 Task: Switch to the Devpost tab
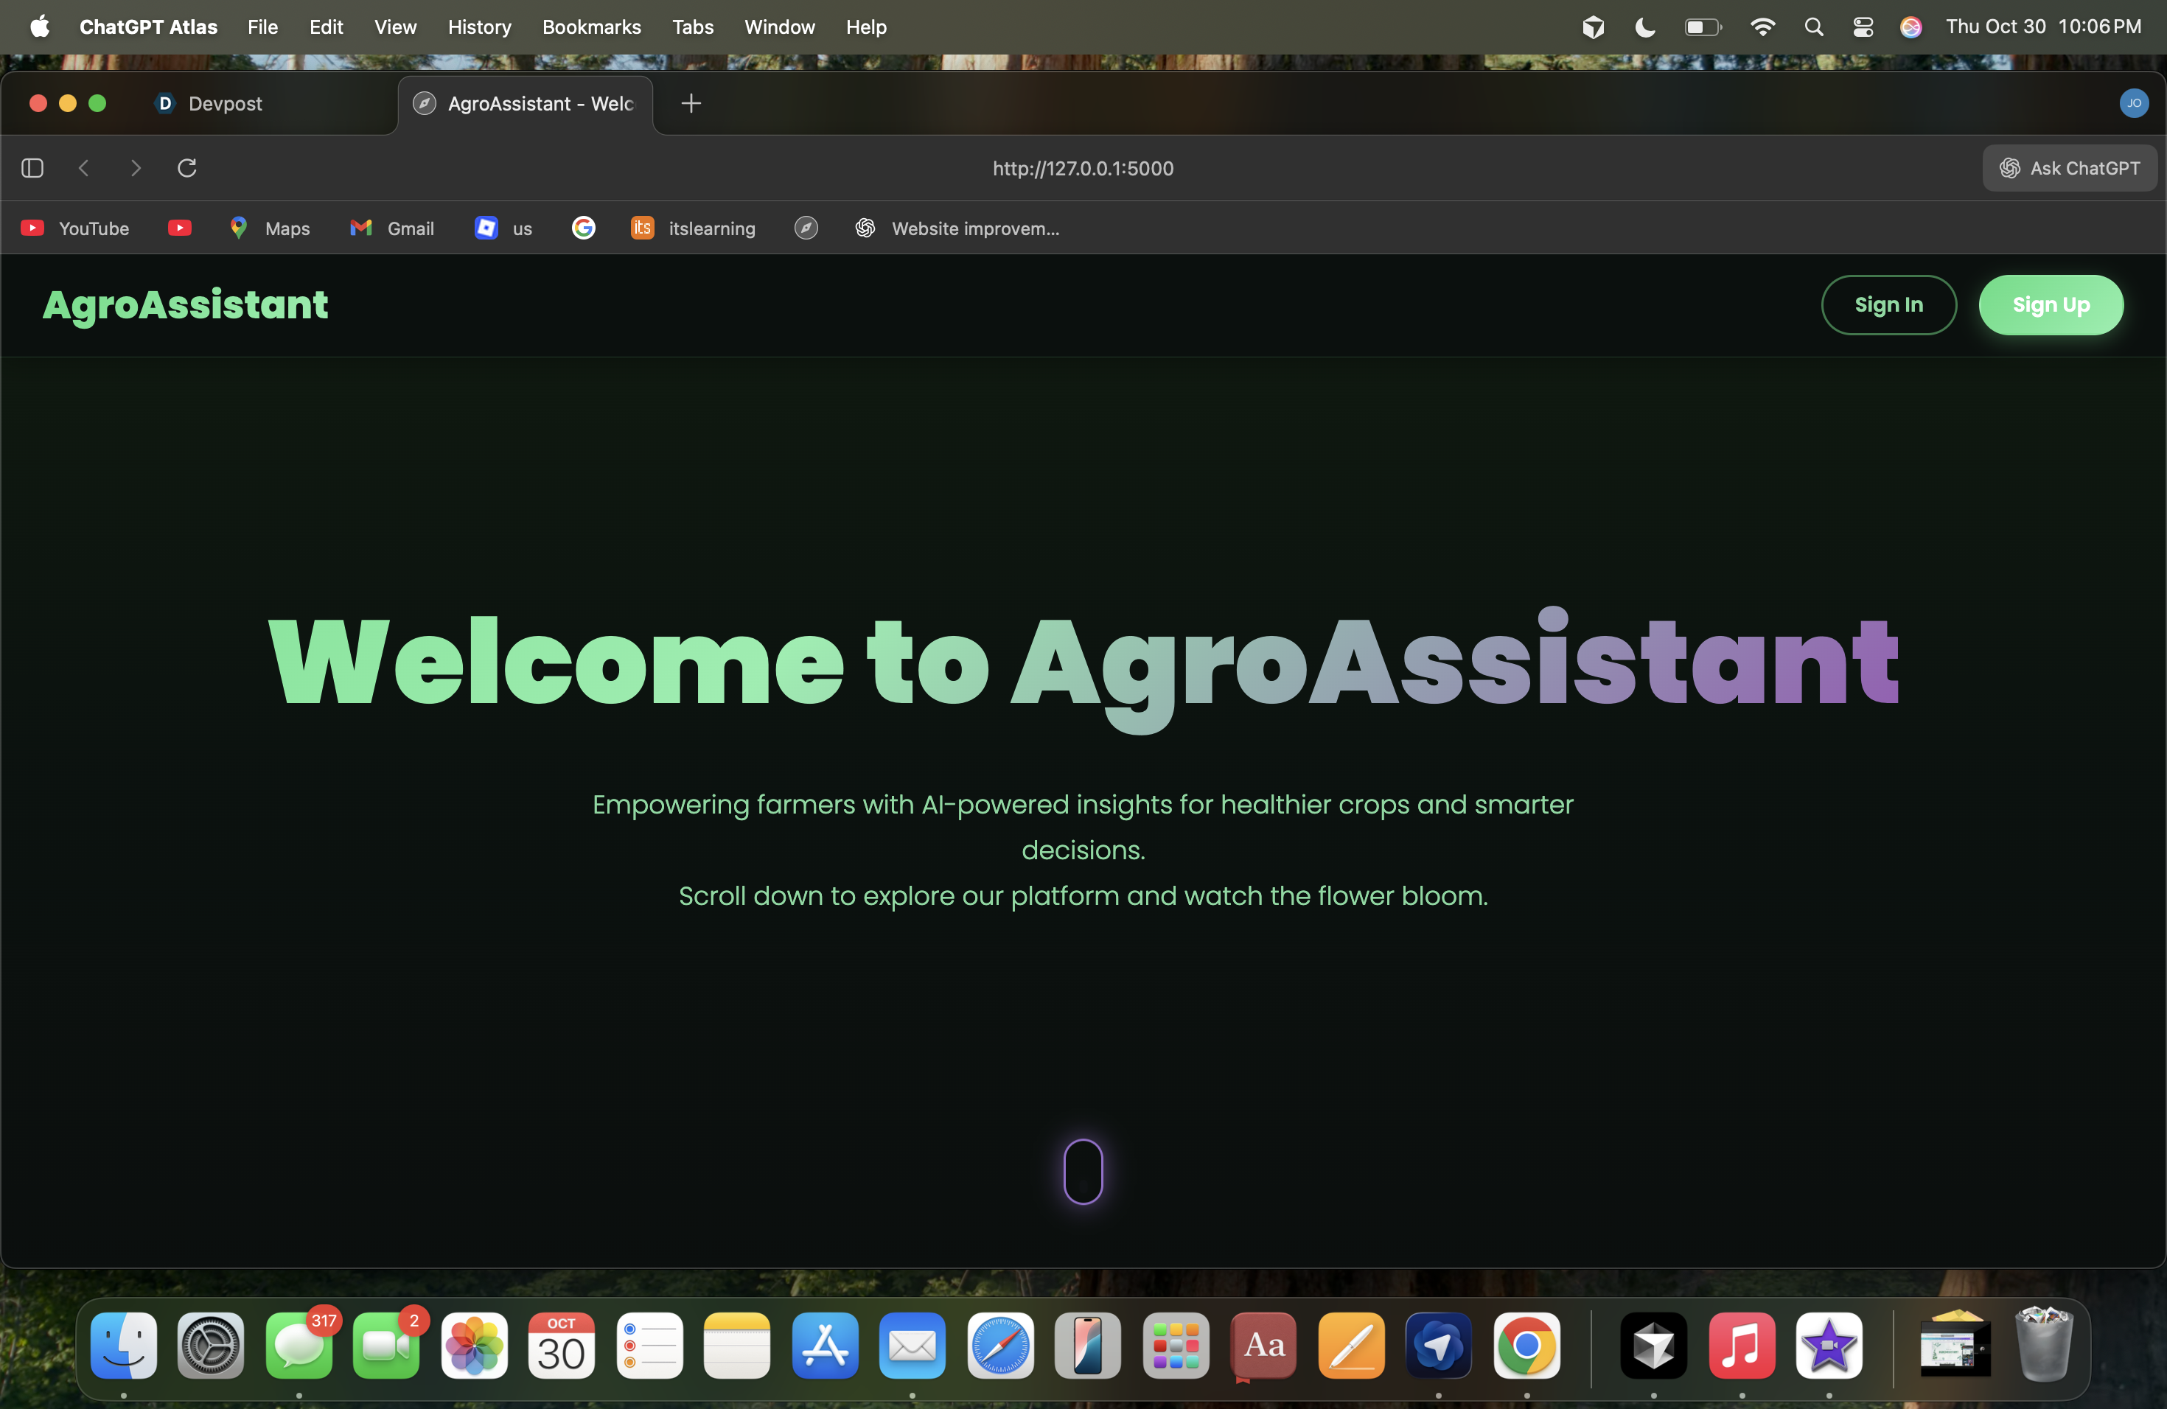(224, 104)
